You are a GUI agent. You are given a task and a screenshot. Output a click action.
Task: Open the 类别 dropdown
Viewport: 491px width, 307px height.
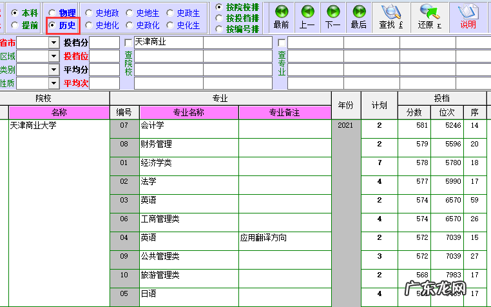pyautogui.click(x=54, y=70)
